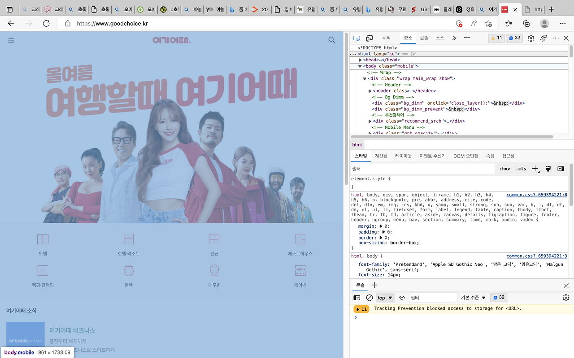Click the warnings badge showing 11

coord(496,38)
